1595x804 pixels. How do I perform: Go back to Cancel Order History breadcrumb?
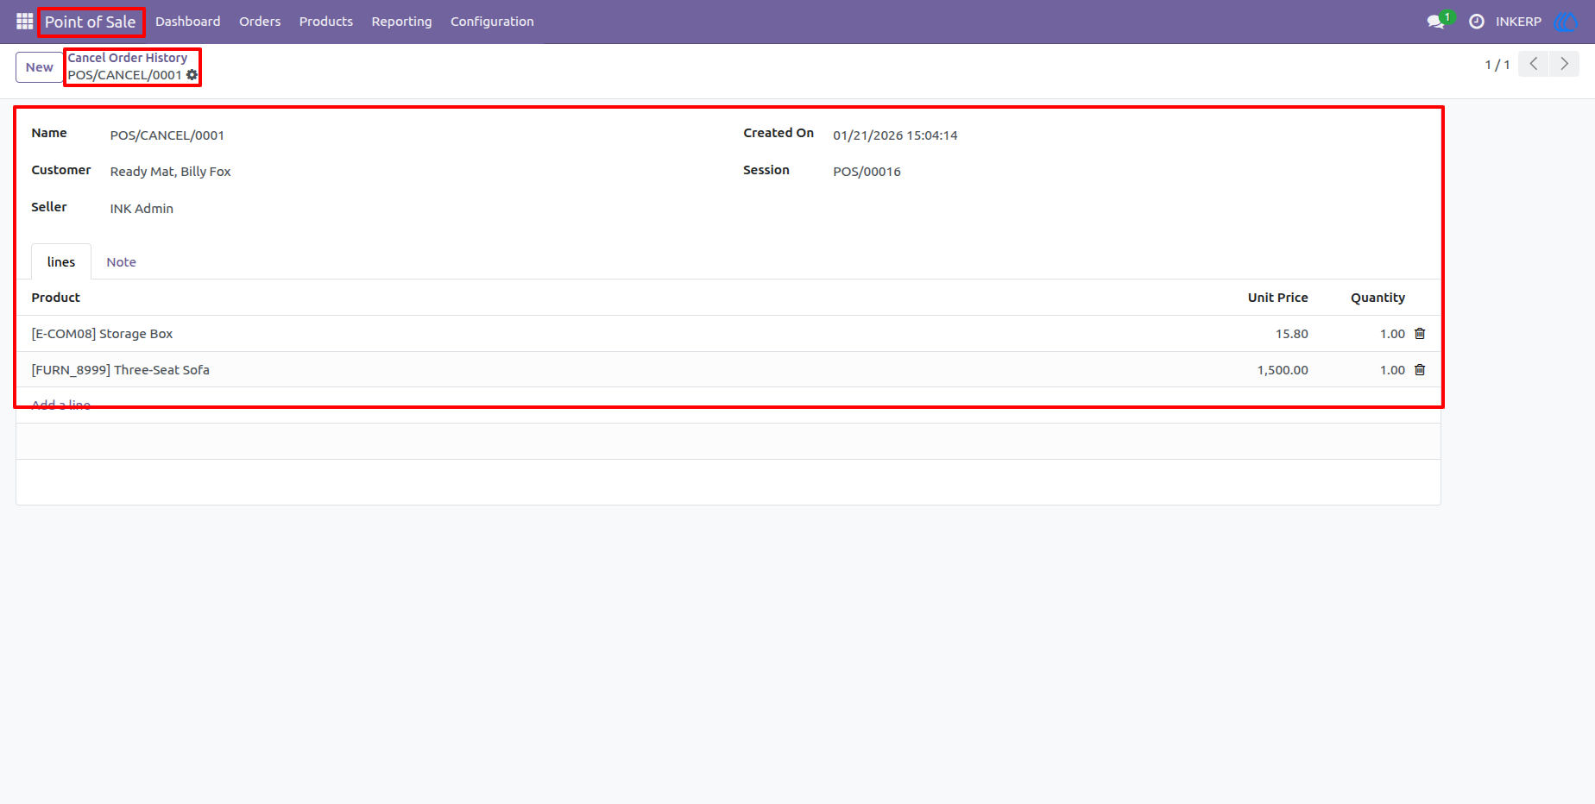coord(128,58)
